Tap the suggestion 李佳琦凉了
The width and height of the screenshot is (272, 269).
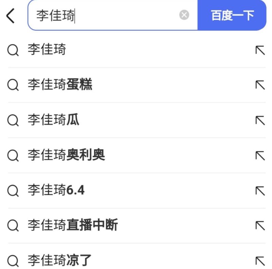(60, 260)
